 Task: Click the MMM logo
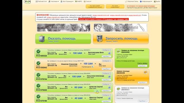[x=28, y=2]
